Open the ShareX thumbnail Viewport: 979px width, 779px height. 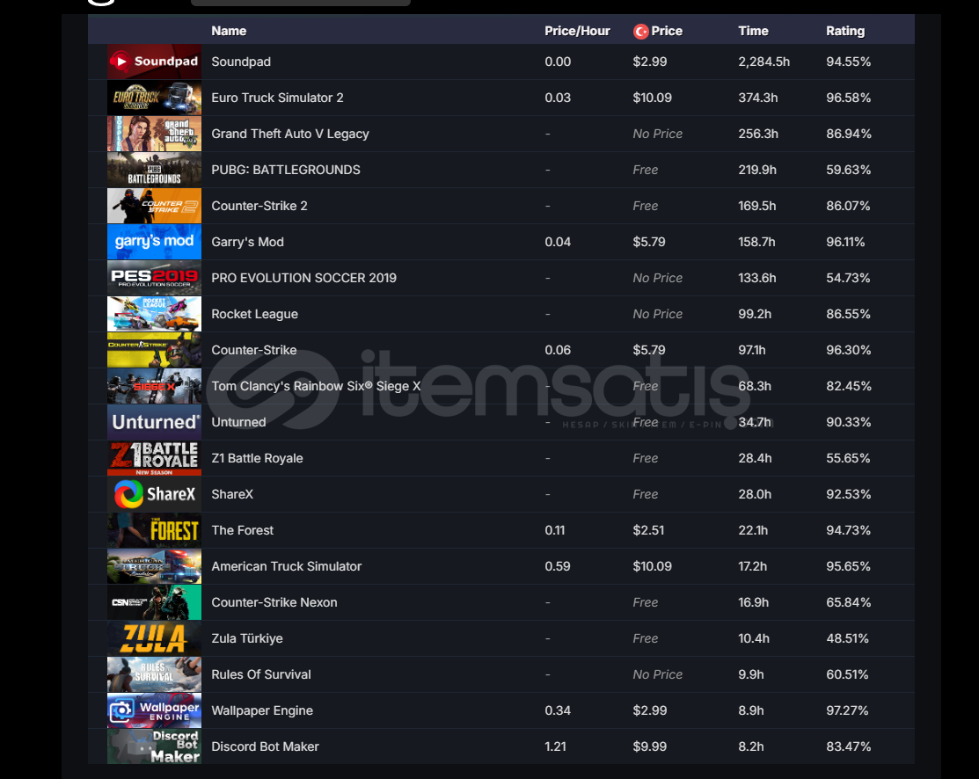(154, 494)
